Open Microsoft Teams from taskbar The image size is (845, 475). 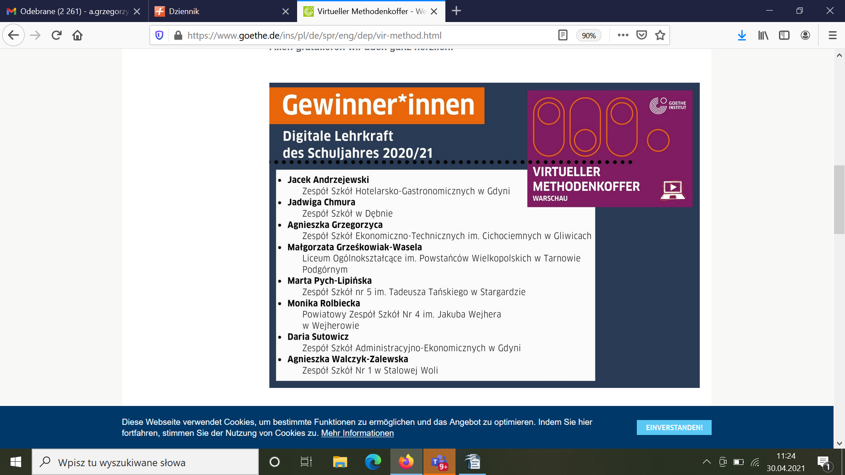[x=439, y=462]
